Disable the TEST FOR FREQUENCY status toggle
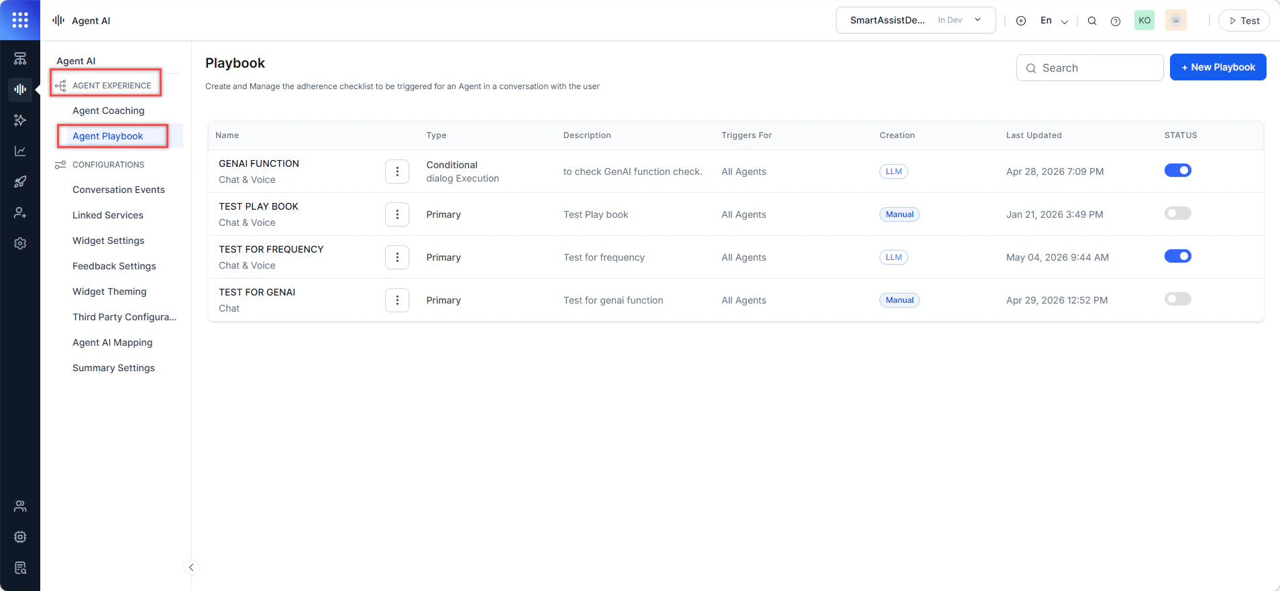The height and width of the screenshot is (591, 1280). 1178,256
